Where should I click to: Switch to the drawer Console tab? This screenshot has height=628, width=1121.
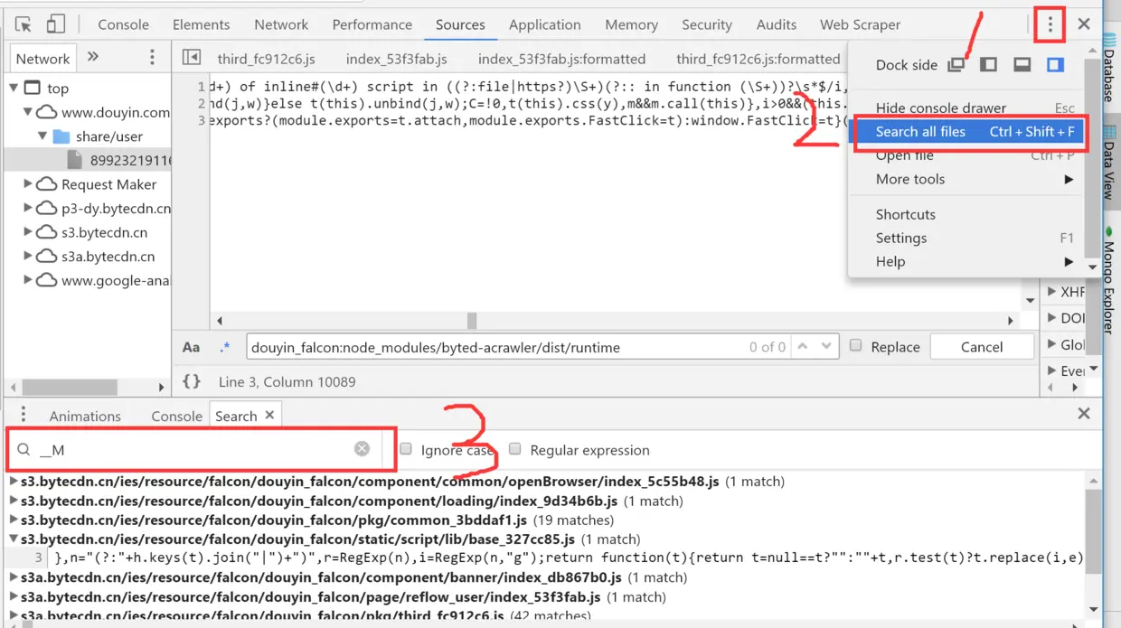[176, 416]
